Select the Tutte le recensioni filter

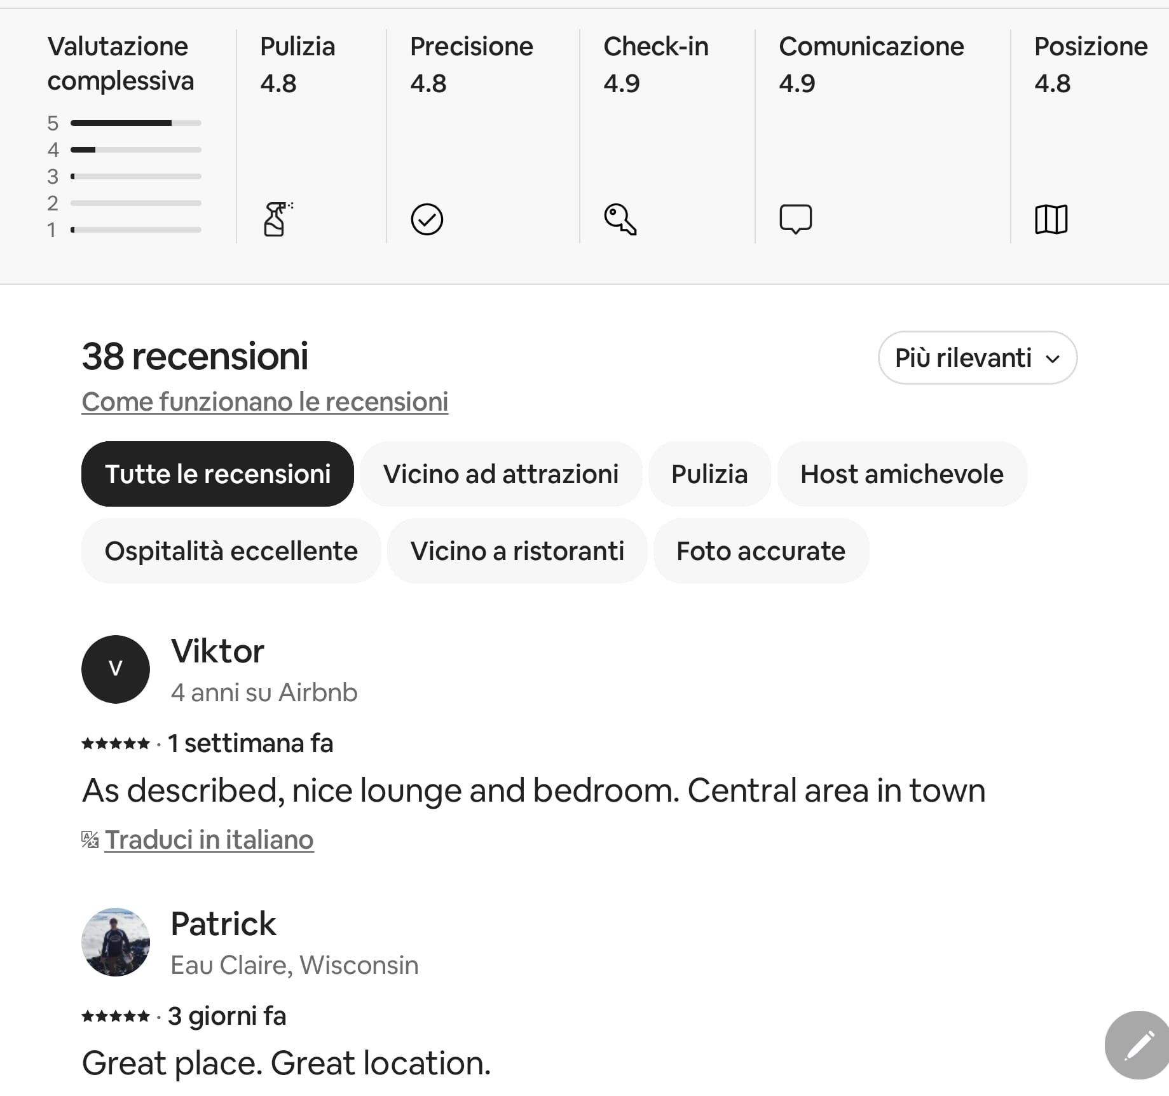[x=217, y=474]
